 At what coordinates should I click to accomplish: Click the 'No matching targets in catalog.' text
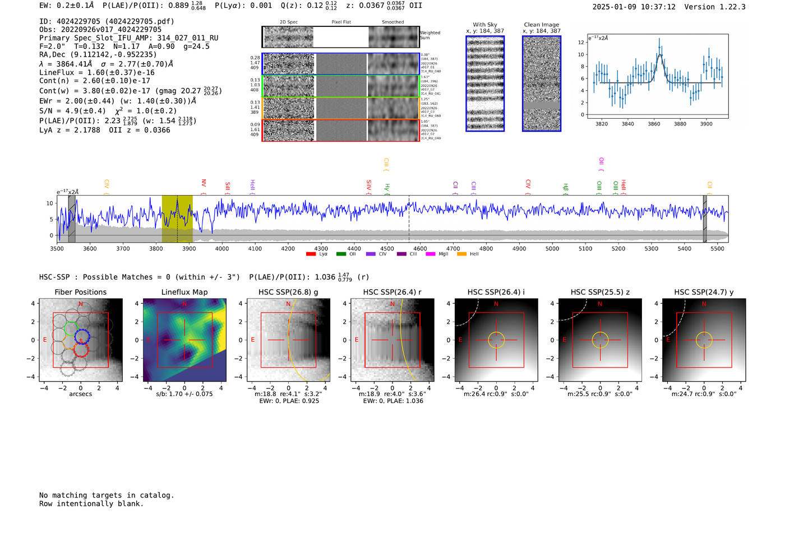(x=107, y=495)
